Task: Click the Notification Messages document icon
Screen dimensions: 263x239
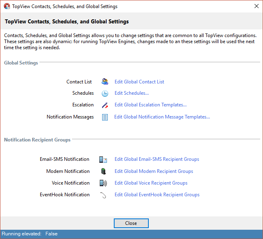Action: pos(105,117)
